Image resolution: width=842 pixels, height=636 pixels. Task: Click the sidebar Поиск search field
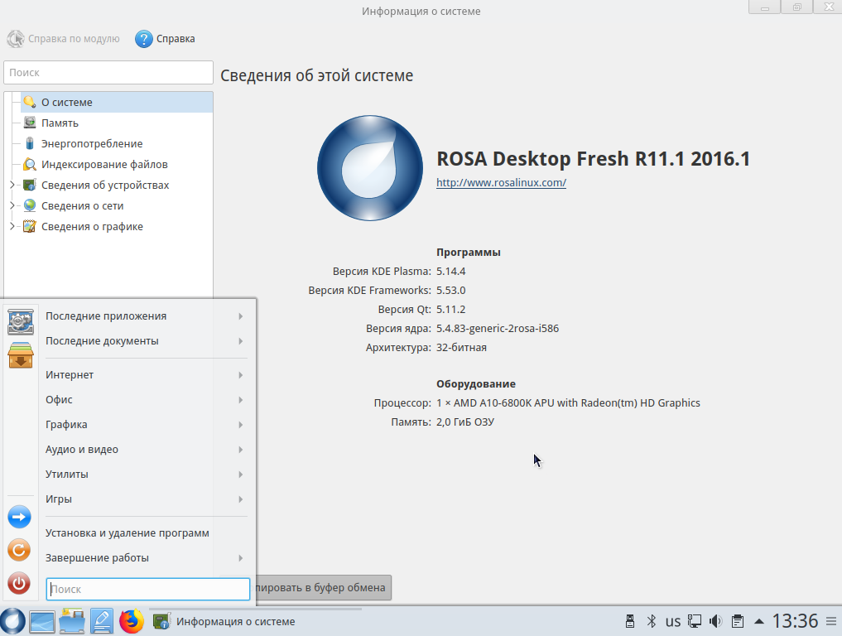pos(108,73)
